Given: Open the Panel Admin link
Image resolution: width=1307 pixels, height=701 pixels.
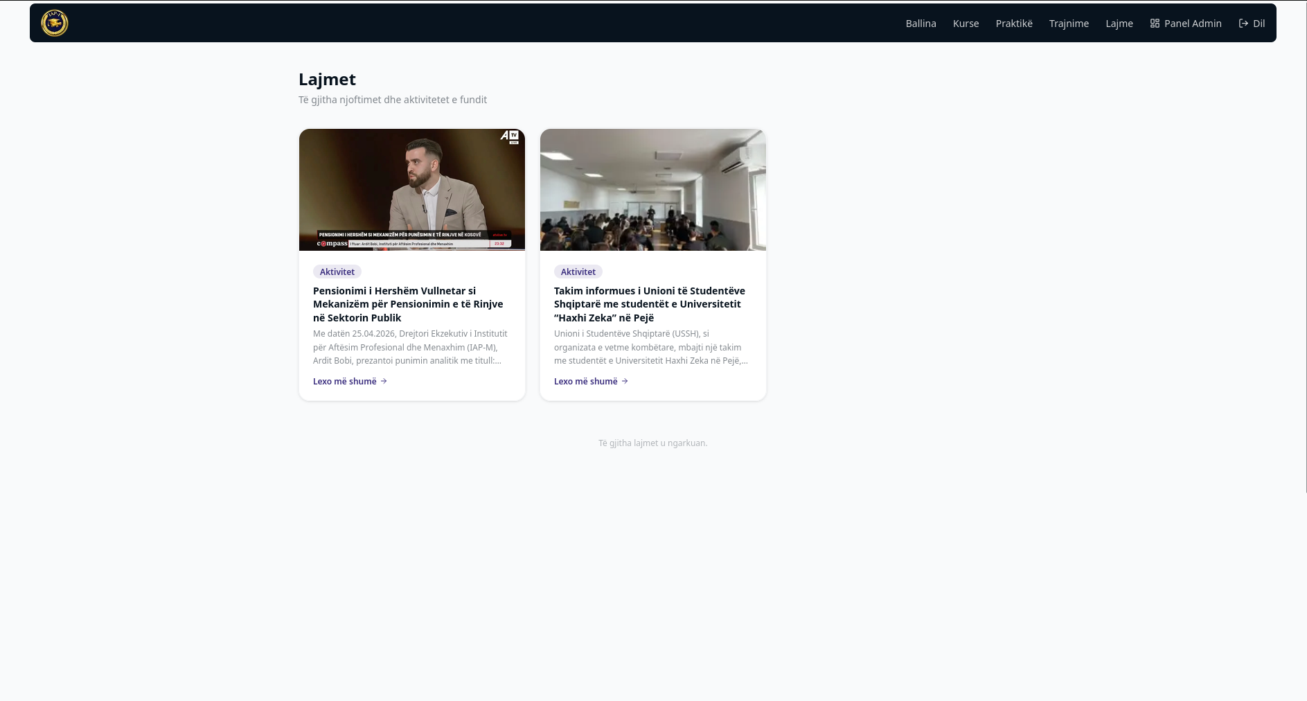Looking at the screenshot, I should pyautogui.click(x=1186, y=24).
